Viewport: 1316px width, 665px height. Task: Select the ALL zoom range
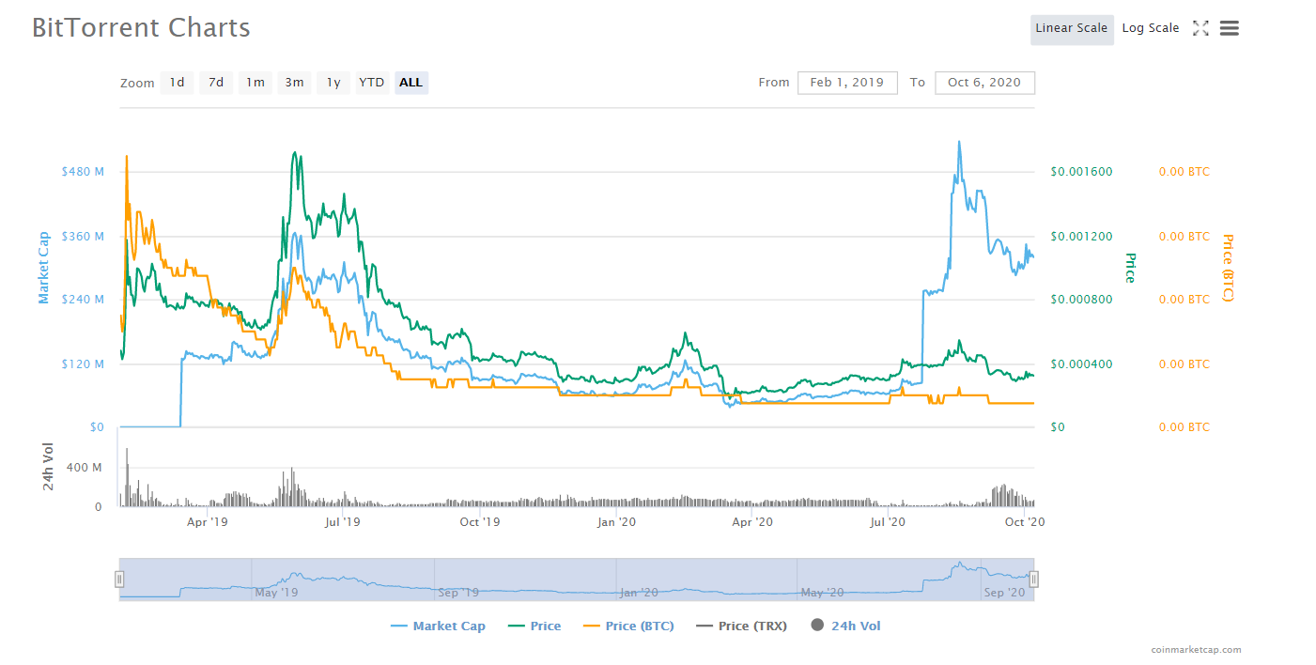click(411, 83)
